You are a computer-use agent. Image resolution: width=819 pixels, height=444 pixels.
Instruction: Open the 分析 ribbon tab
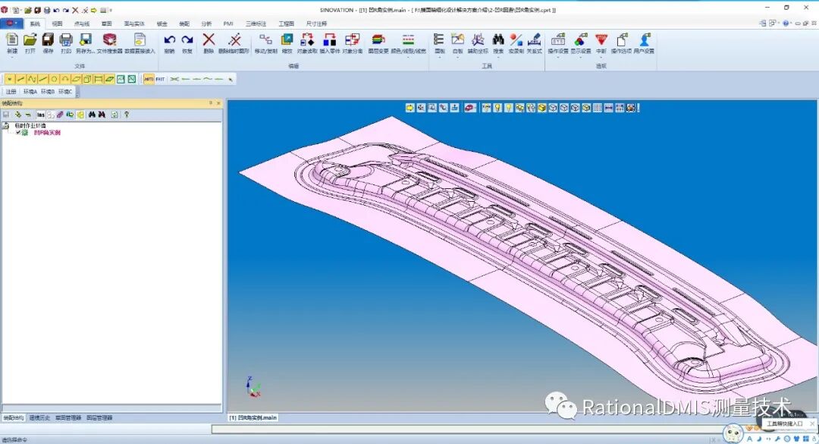point(206,24)
